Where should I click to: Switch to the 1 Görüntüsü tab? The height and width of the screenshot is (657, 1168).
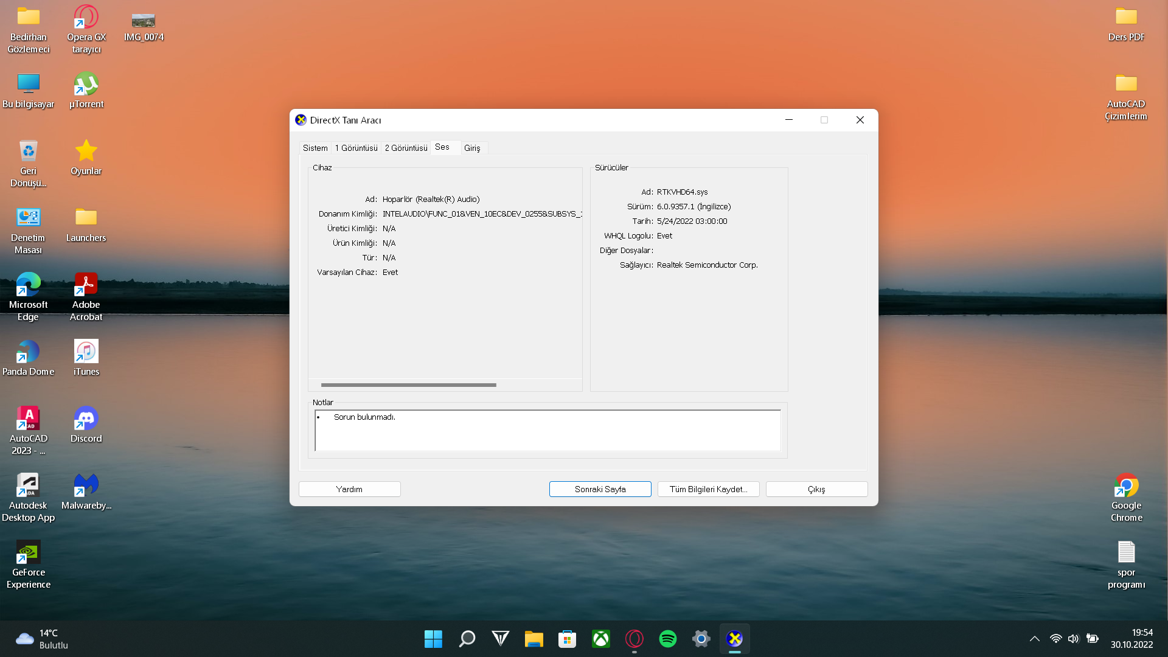356,148
